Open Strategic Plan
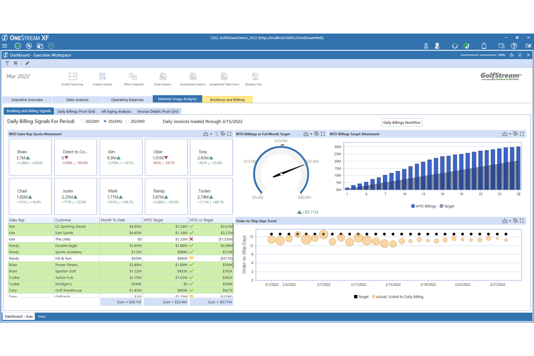The image size is (534, 356). point(254,79)
